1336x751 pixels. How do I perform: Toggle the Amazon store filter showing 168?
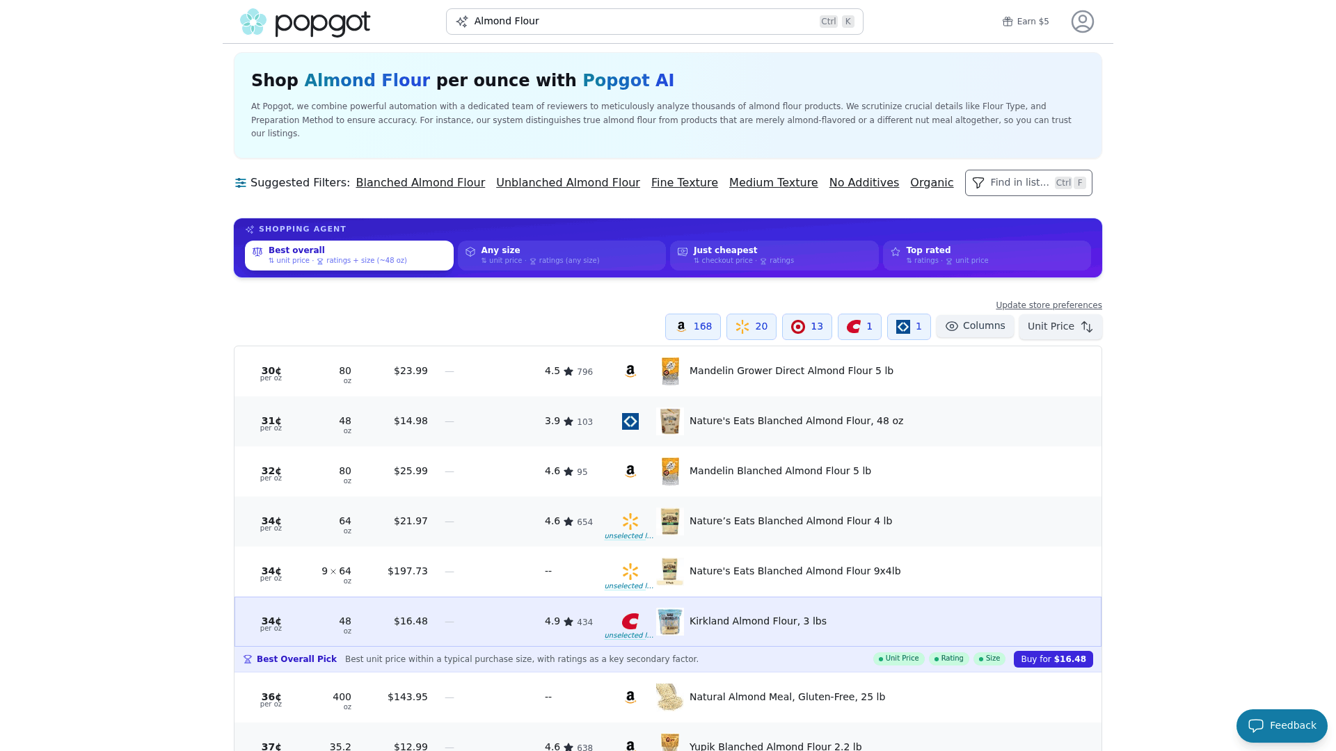692,327
